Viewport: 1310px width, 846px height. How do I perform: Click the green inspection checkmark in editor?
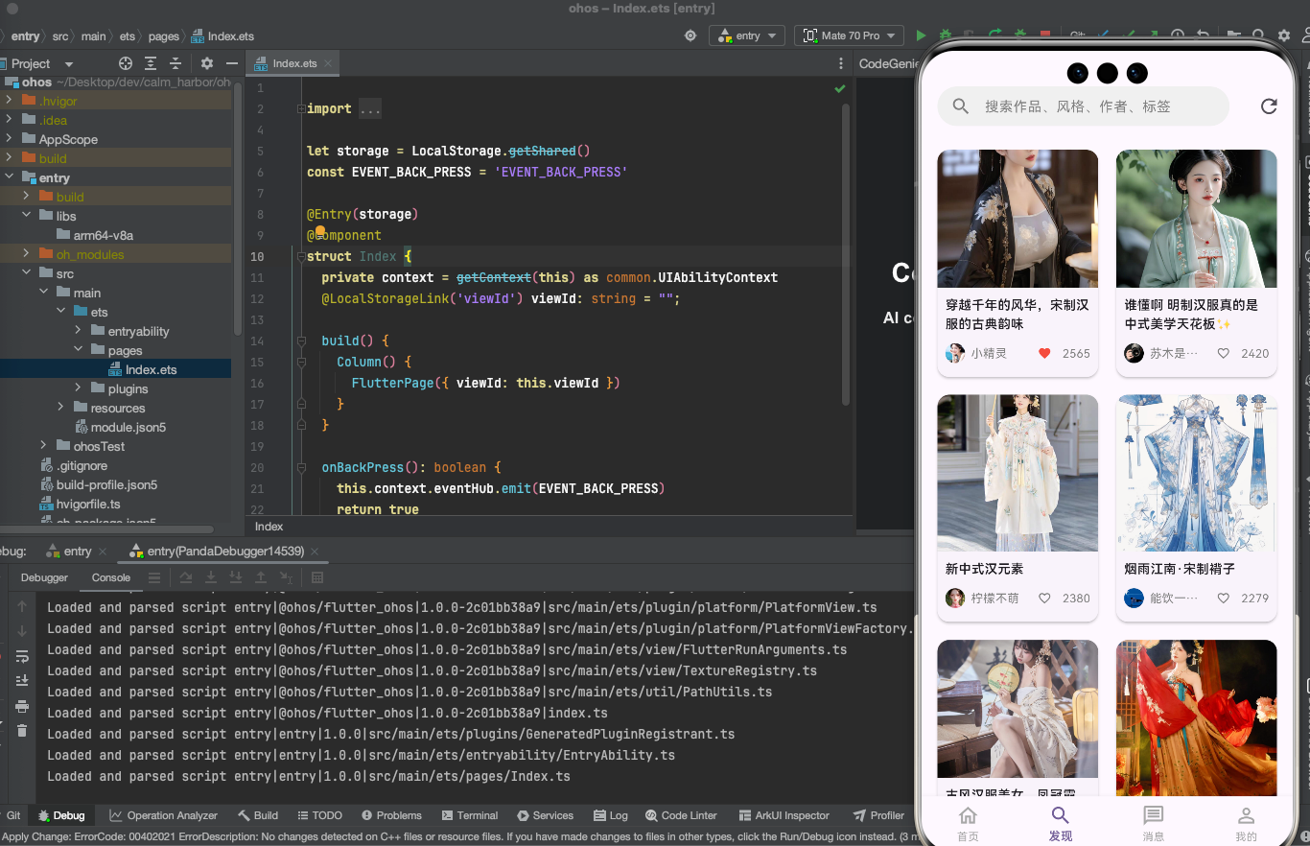[840, 88]
